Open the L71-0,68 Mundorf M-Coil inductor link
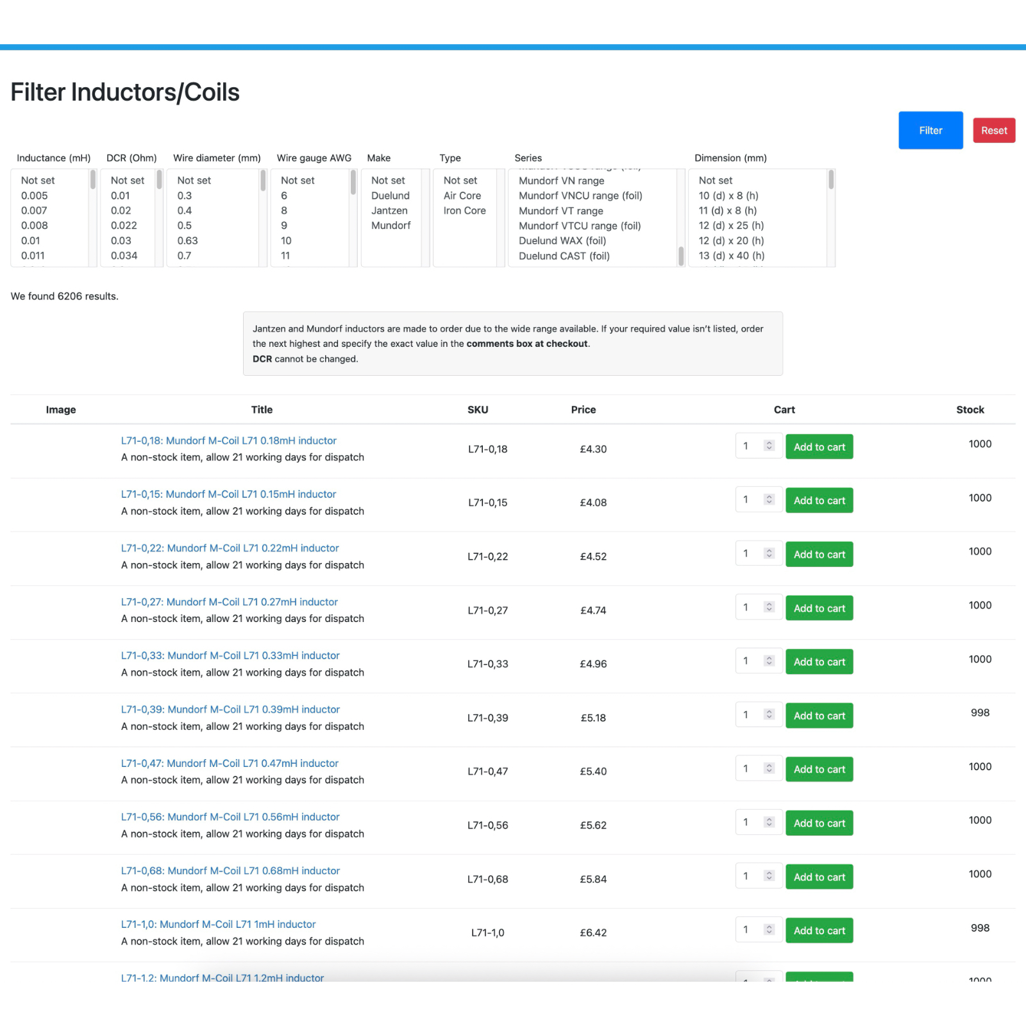Viewport: 1026px width, 1026px height. (230, 871)
